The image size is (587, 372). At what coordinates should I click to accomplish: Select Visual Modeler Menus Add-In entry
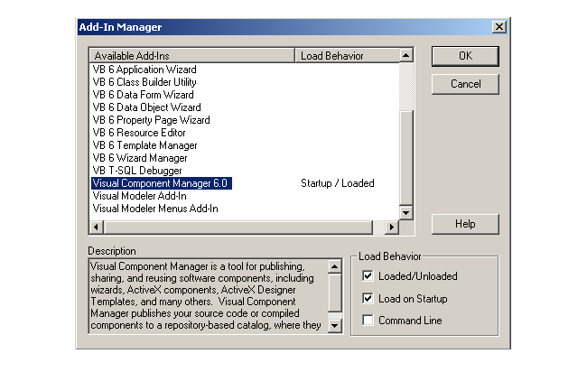pos(155,209)
